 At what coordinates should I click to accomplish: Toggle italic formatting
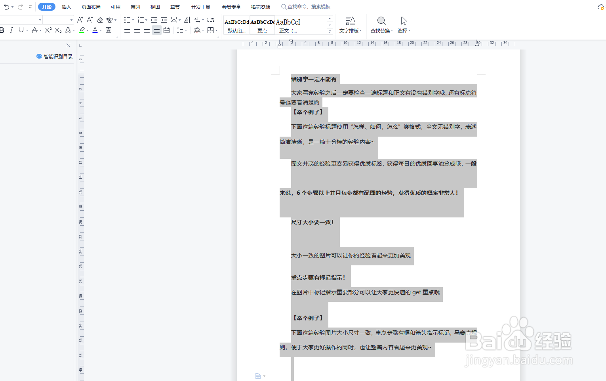pos(11,30)
